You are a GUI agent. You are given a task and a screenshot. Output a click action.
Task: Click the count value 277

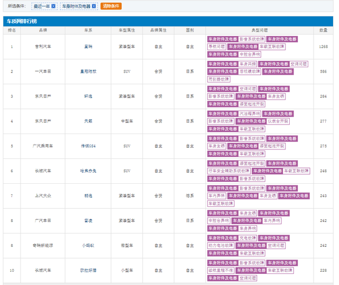click(324, 121)
